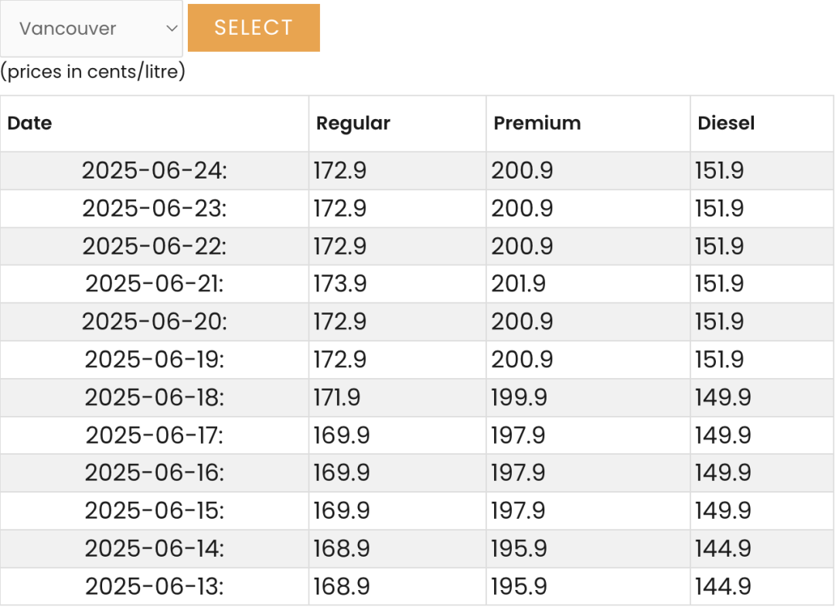Click the prices in cents/litre note
Viewport: 835px width, 607px height.
93,71
